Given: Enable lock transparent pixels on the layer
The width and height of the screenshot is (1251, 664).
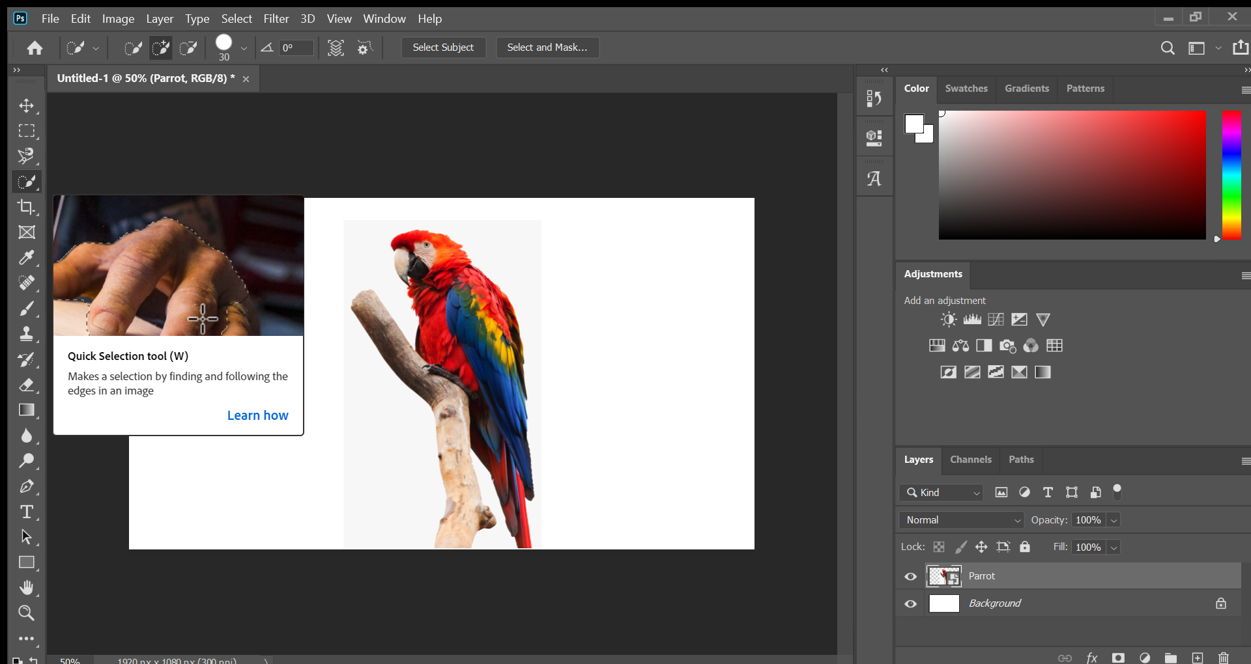Looking at the screenshot, I should click(x=938, y=547).
